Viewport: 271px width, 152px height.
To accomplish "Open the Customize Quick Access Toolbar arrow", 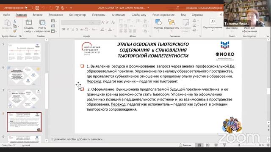I will [71, 8].
